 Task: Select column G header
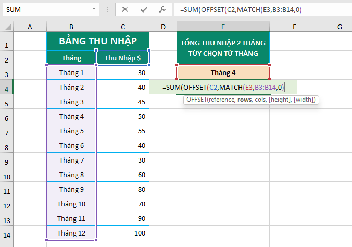(x=336, y=27)
